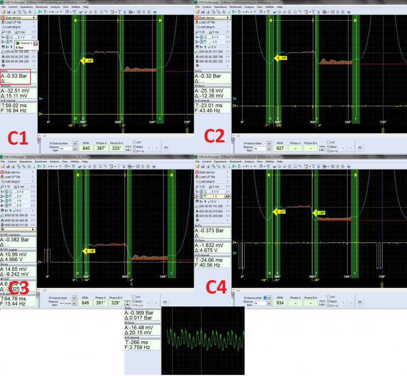Image resolution: width=407 pixels, height=376 pixels.
Task: Select the hand pan icon beside RPM 940
Action: (x=166, y=147)
